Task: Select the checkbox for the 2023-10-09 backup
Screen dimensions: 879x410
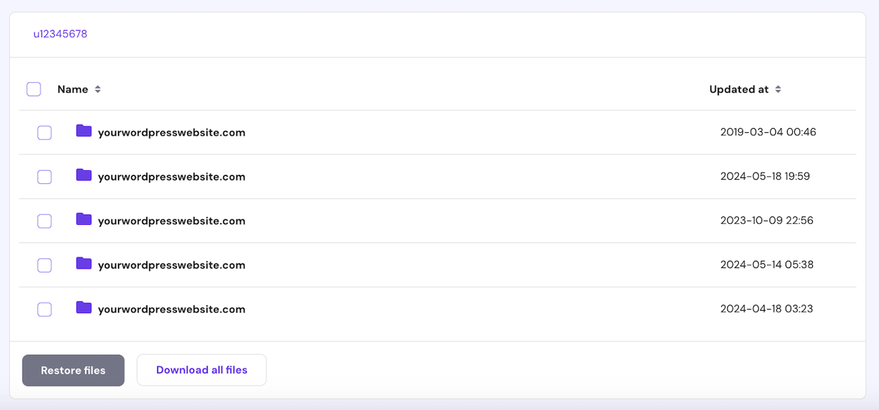Action: click(44, 220)
